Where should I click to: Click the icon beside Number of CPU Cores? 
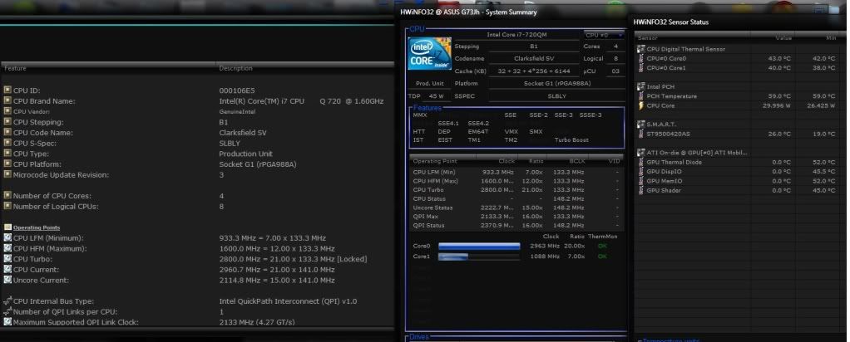7,195
